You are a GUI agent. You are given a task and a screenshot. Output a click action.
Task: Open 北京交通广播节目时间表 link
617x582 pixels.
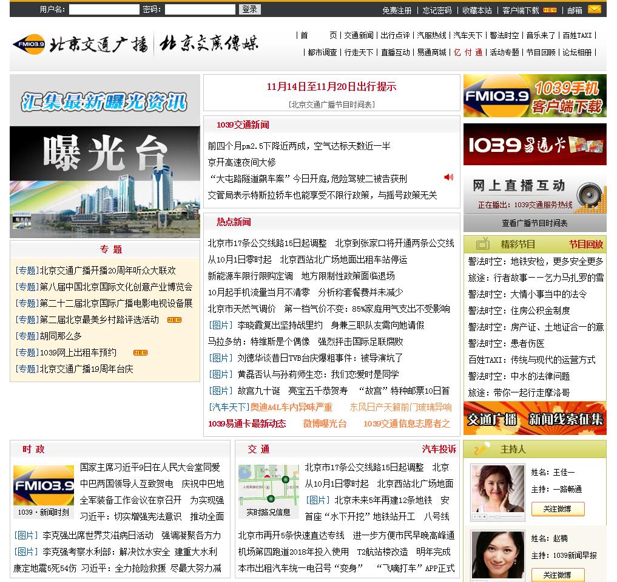pyautogui.click(x=331, y=104)
